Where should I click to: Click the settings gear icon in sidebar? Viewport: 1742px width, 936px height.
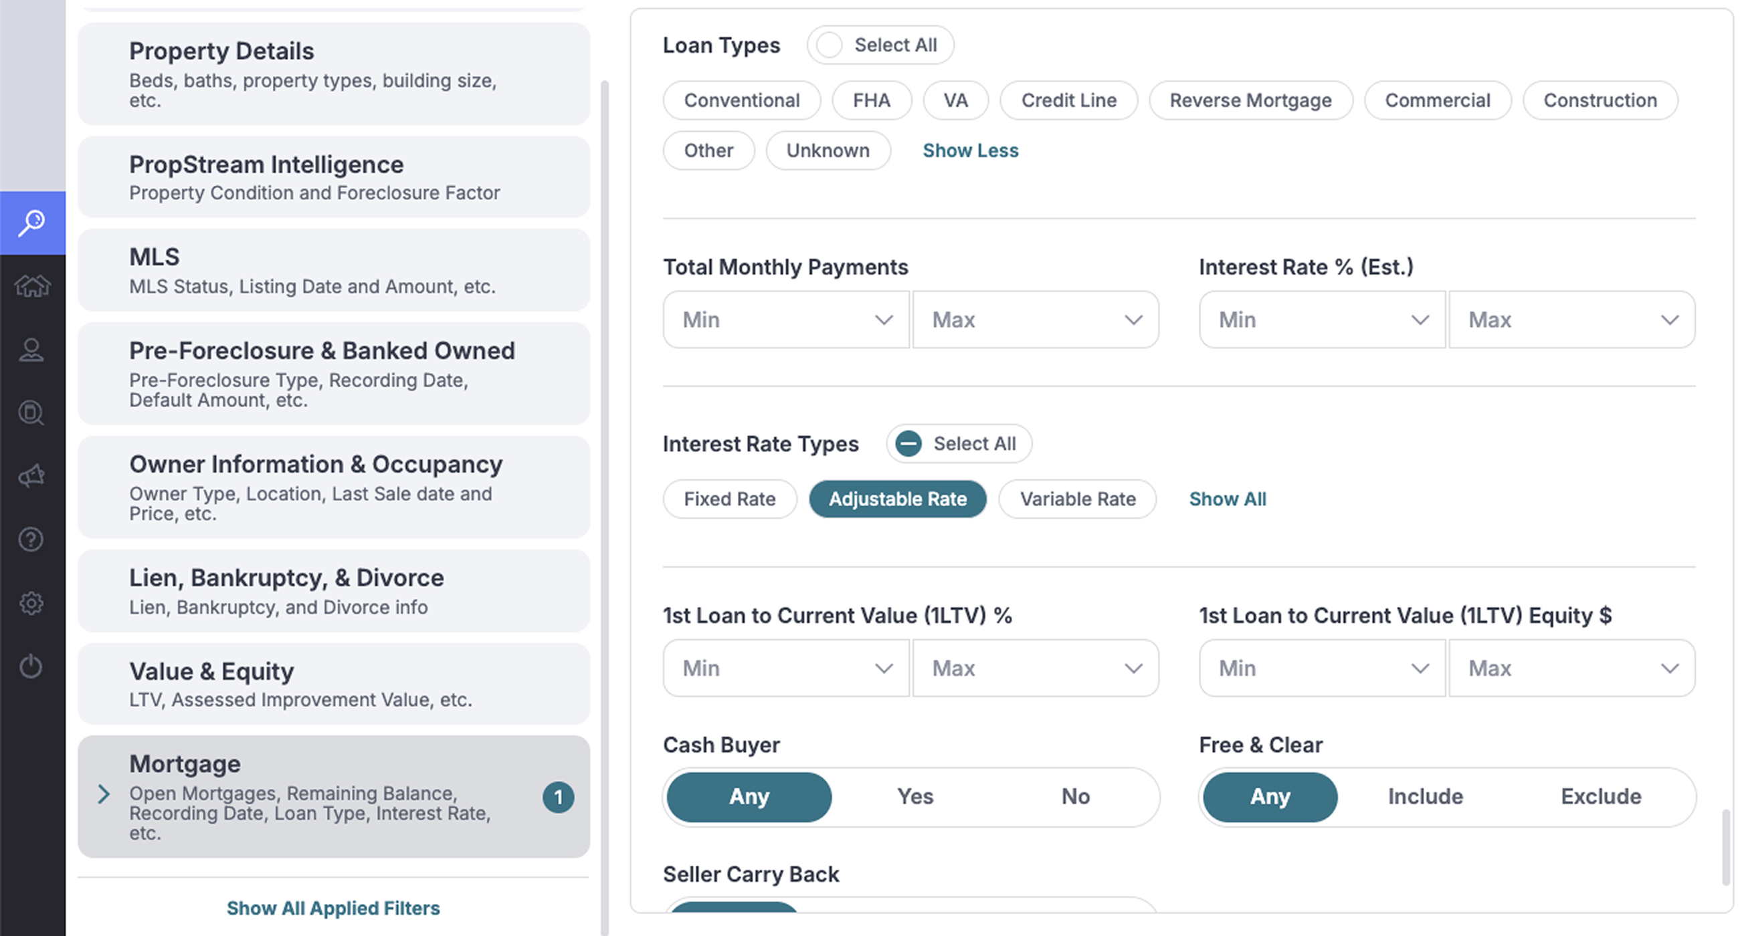pyautogui.click(x=32, y=603)
